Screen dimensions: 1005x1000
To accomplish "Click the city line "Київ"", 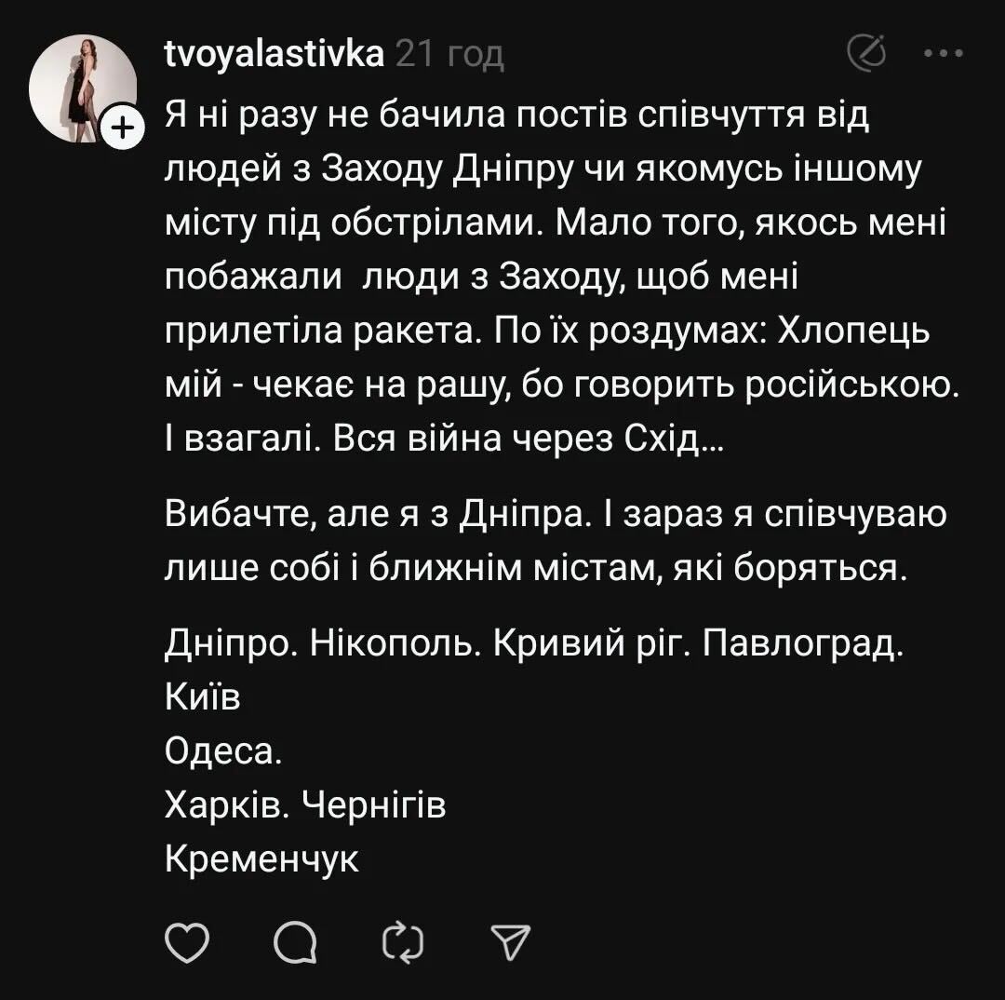I will pos(203,696).
